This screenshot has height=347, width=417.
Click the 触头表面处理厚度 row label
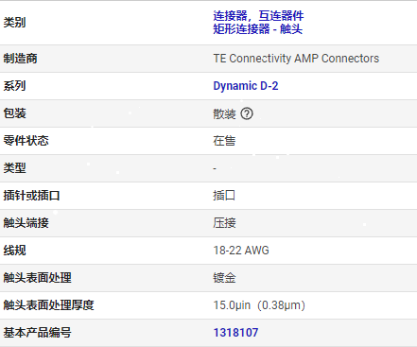pos(48,305)
